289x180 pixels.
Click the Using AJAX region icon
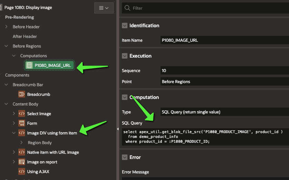(22, 171)
